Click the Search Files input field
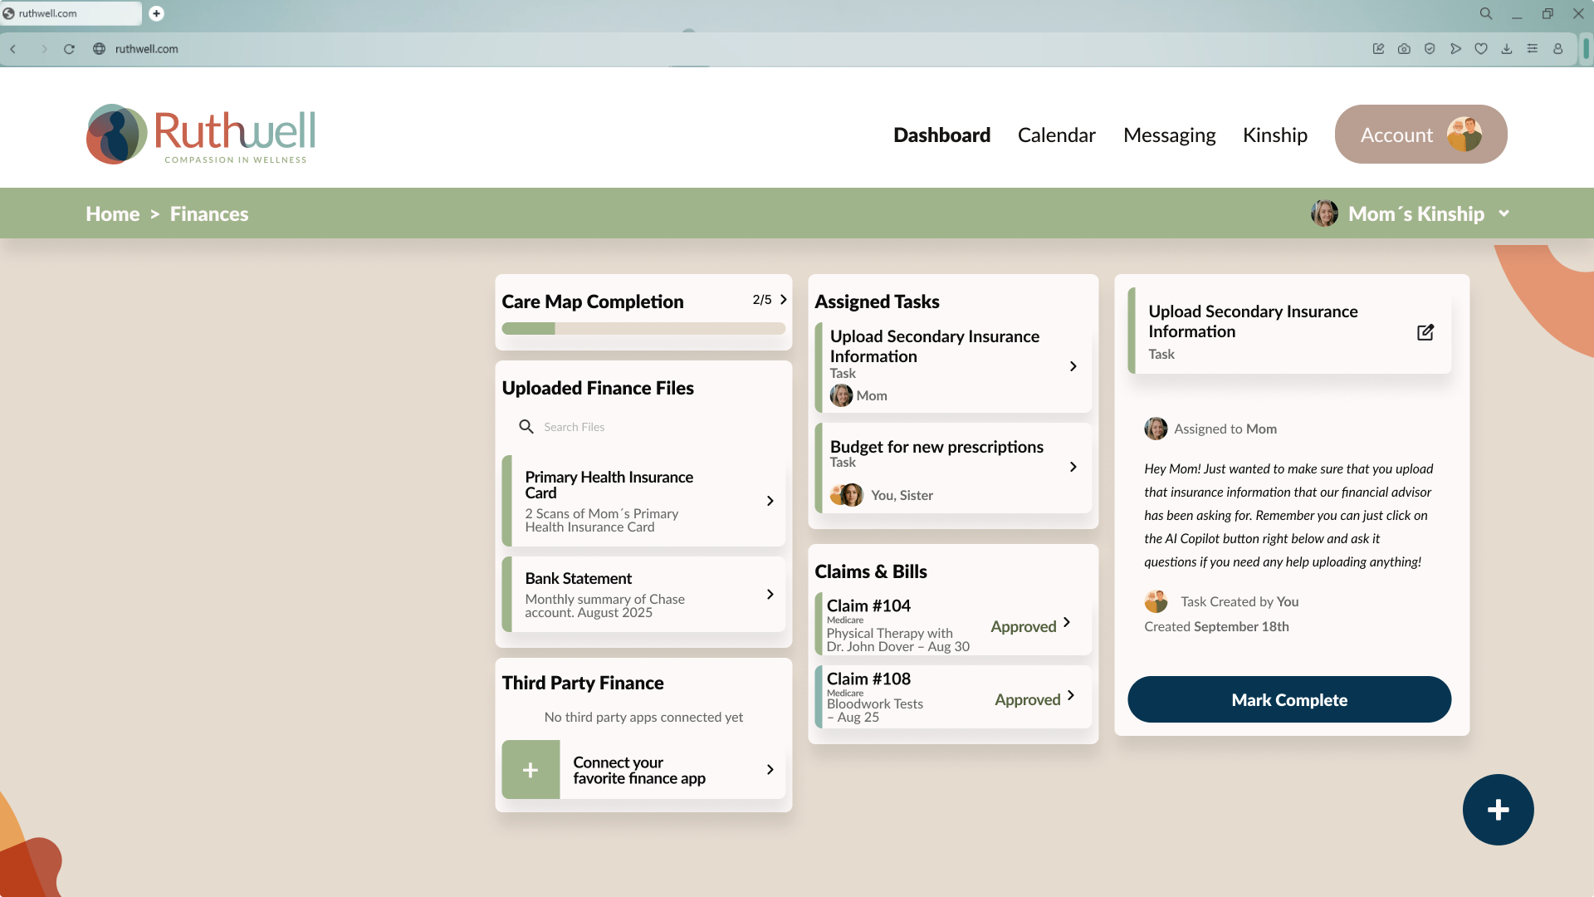1594x897 pixels. coord(643,427)
